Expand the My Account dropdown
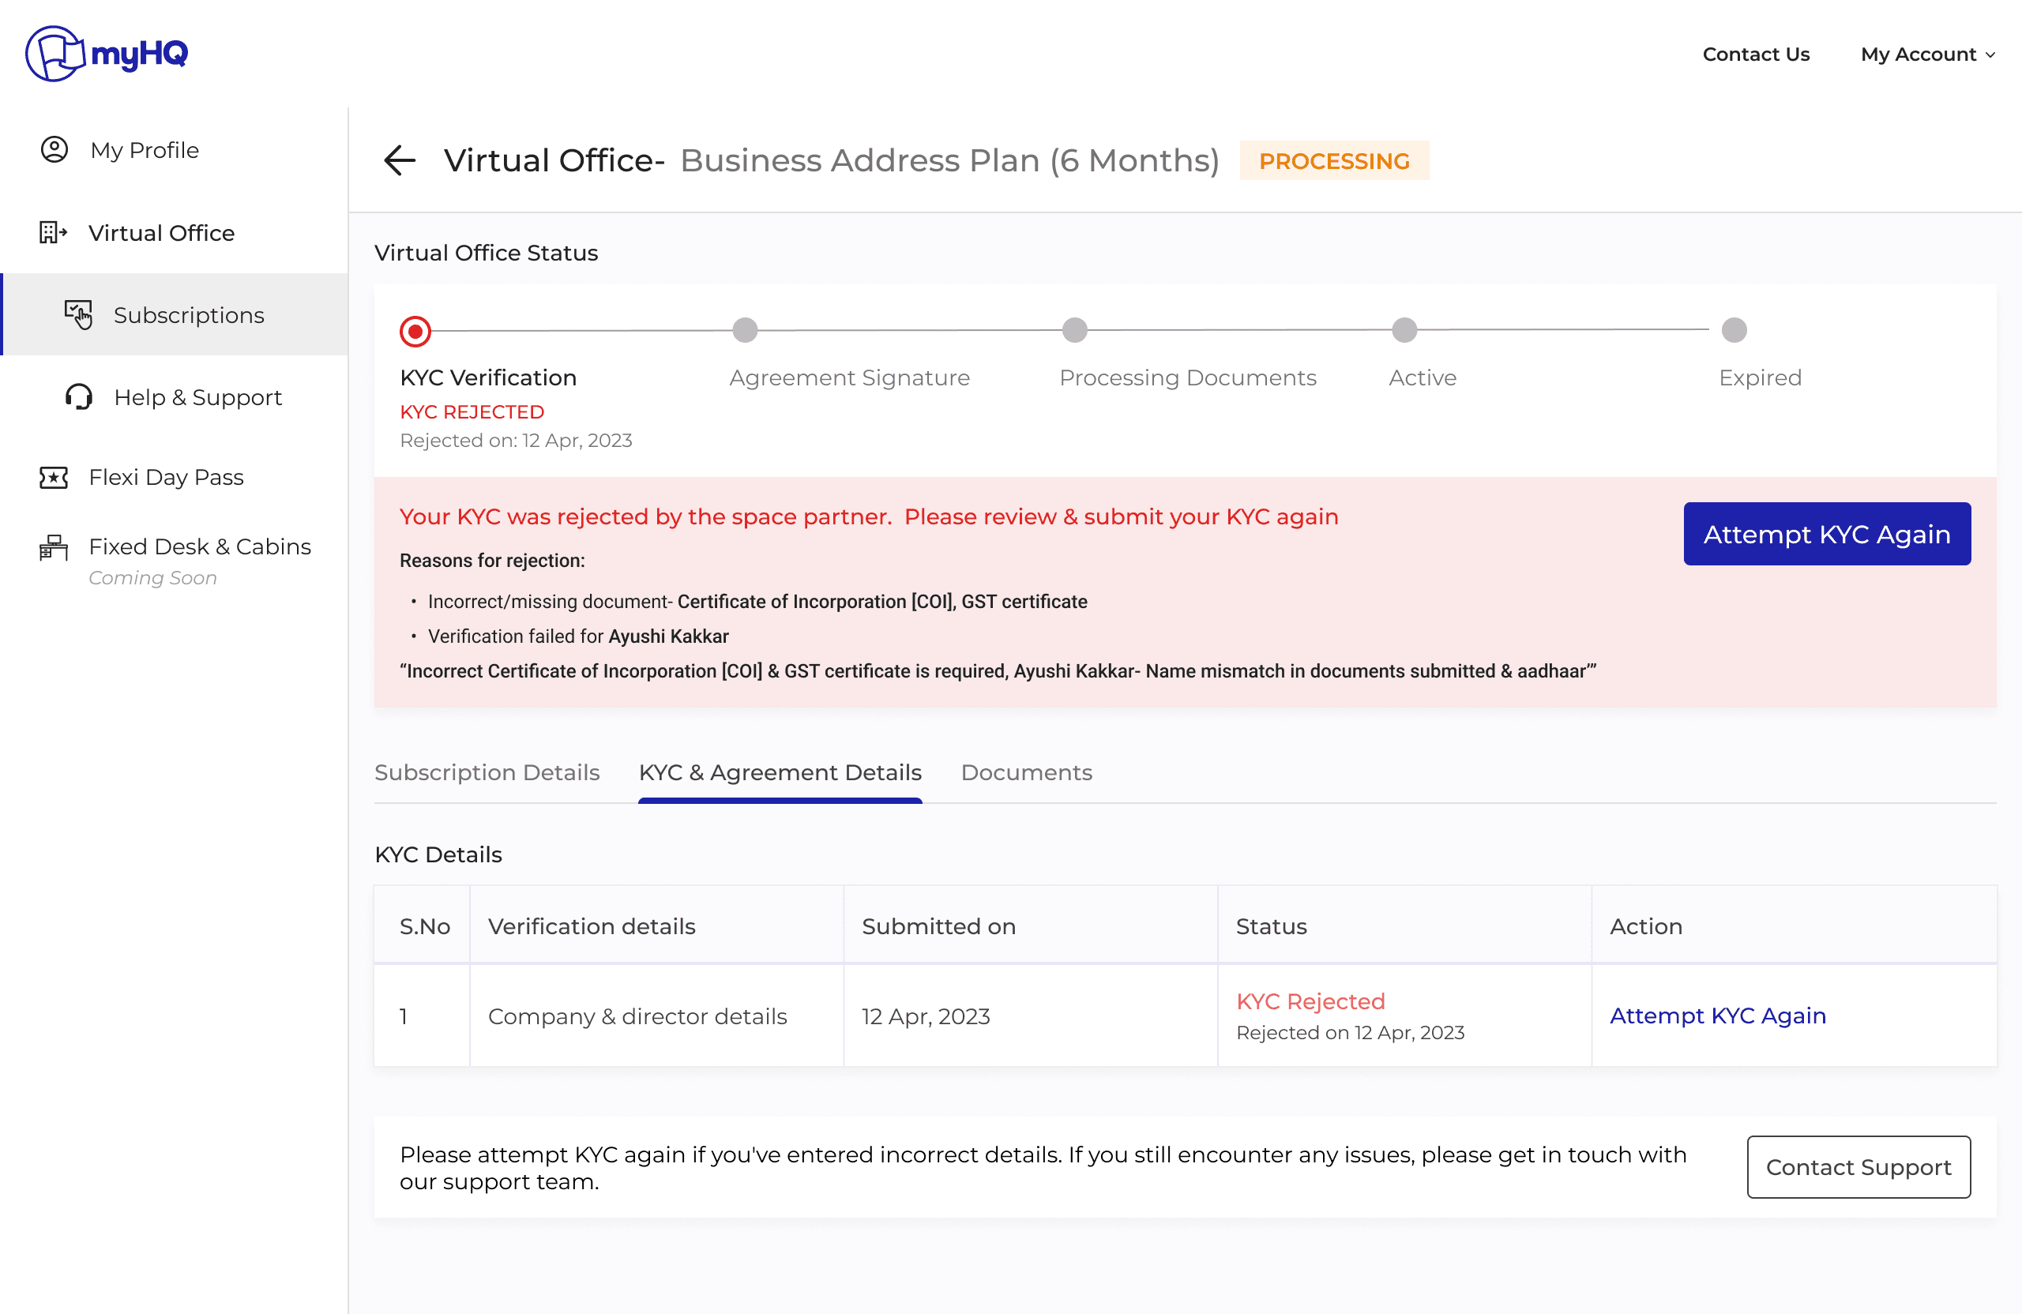This screenshot has height=1314, width=2022. [1927, 54]
